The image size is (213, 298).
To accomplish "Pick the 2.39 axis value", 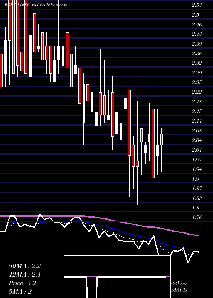I will pyautogui.click(x=197, y=44).
